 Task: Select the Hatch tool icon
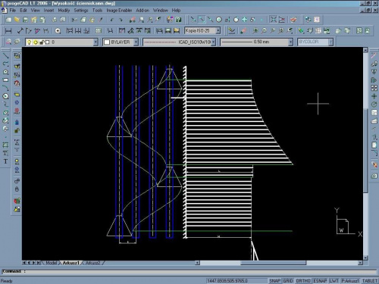(x=5, y=145)
